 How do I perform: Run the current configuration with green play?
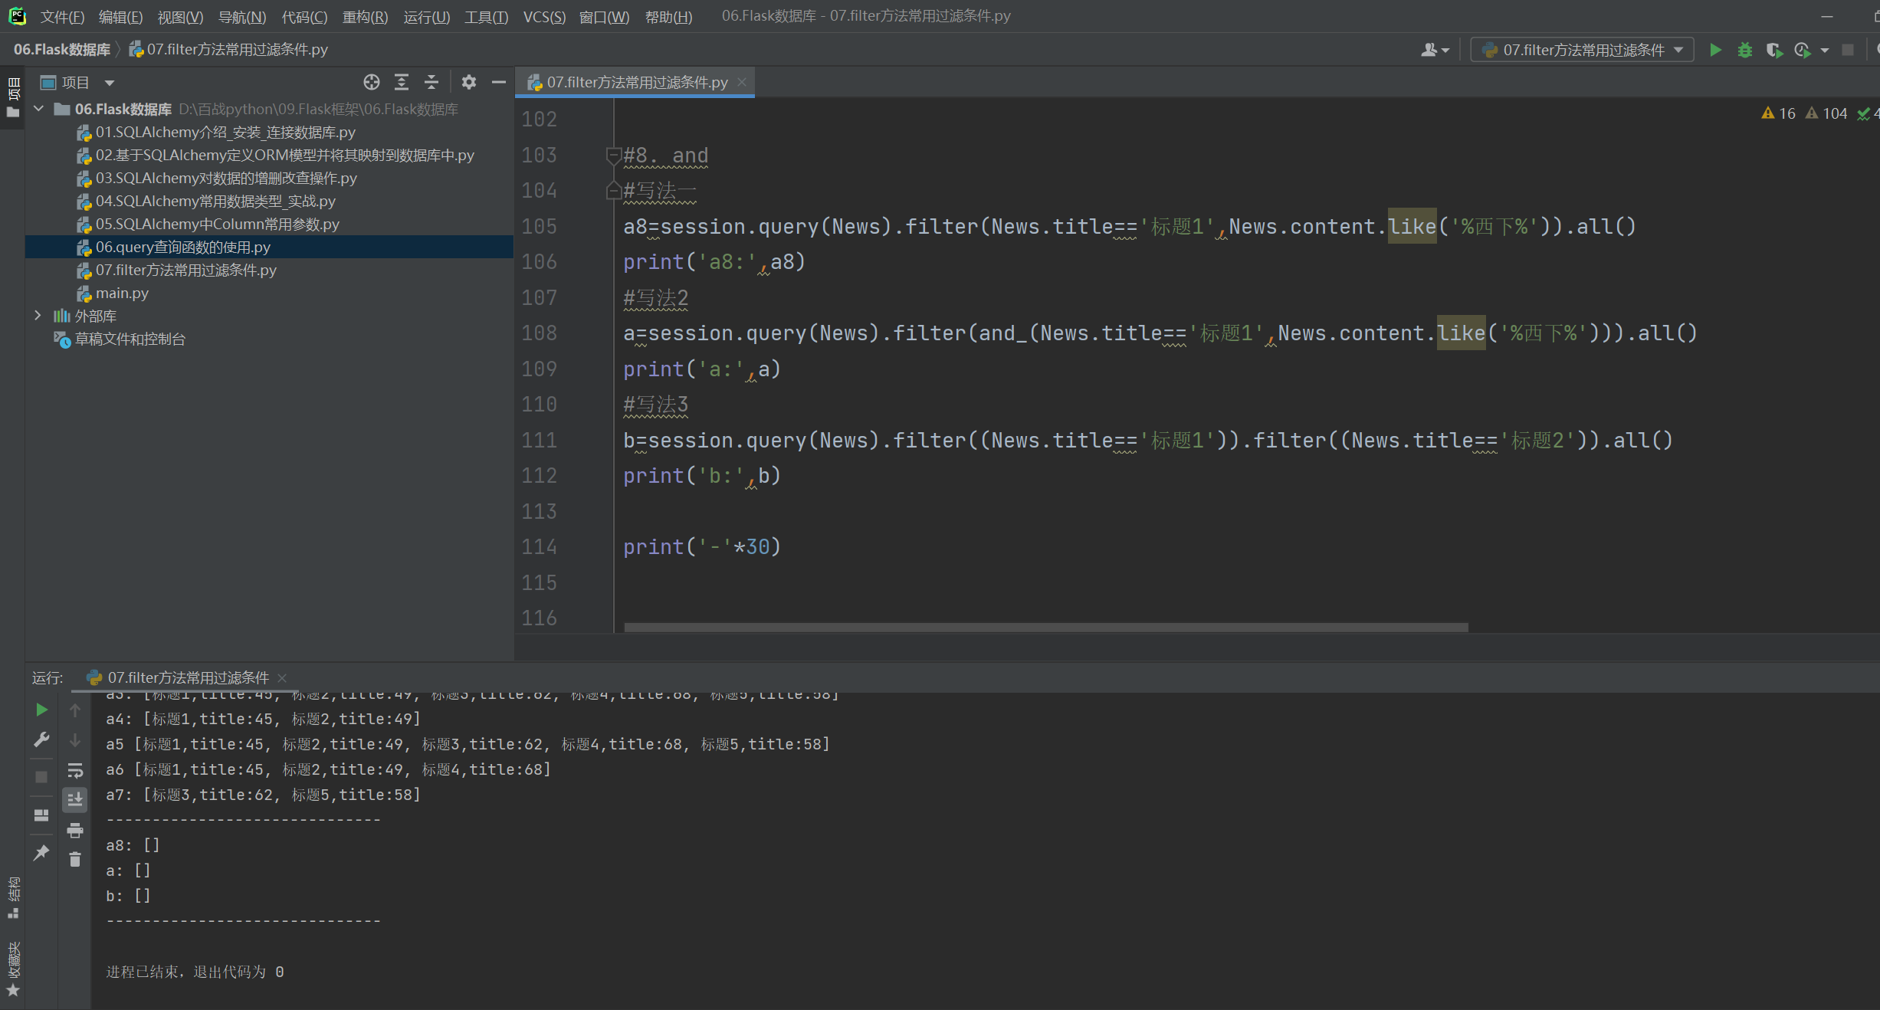[1715, 50]
